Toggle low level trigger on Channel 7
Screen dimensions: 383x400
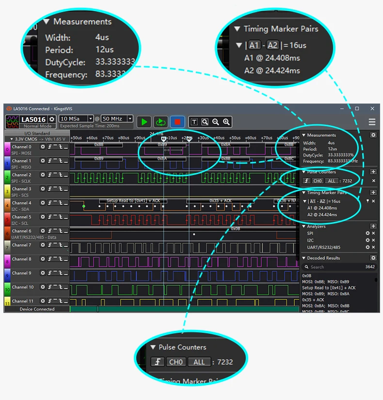[x=66, y=245]
